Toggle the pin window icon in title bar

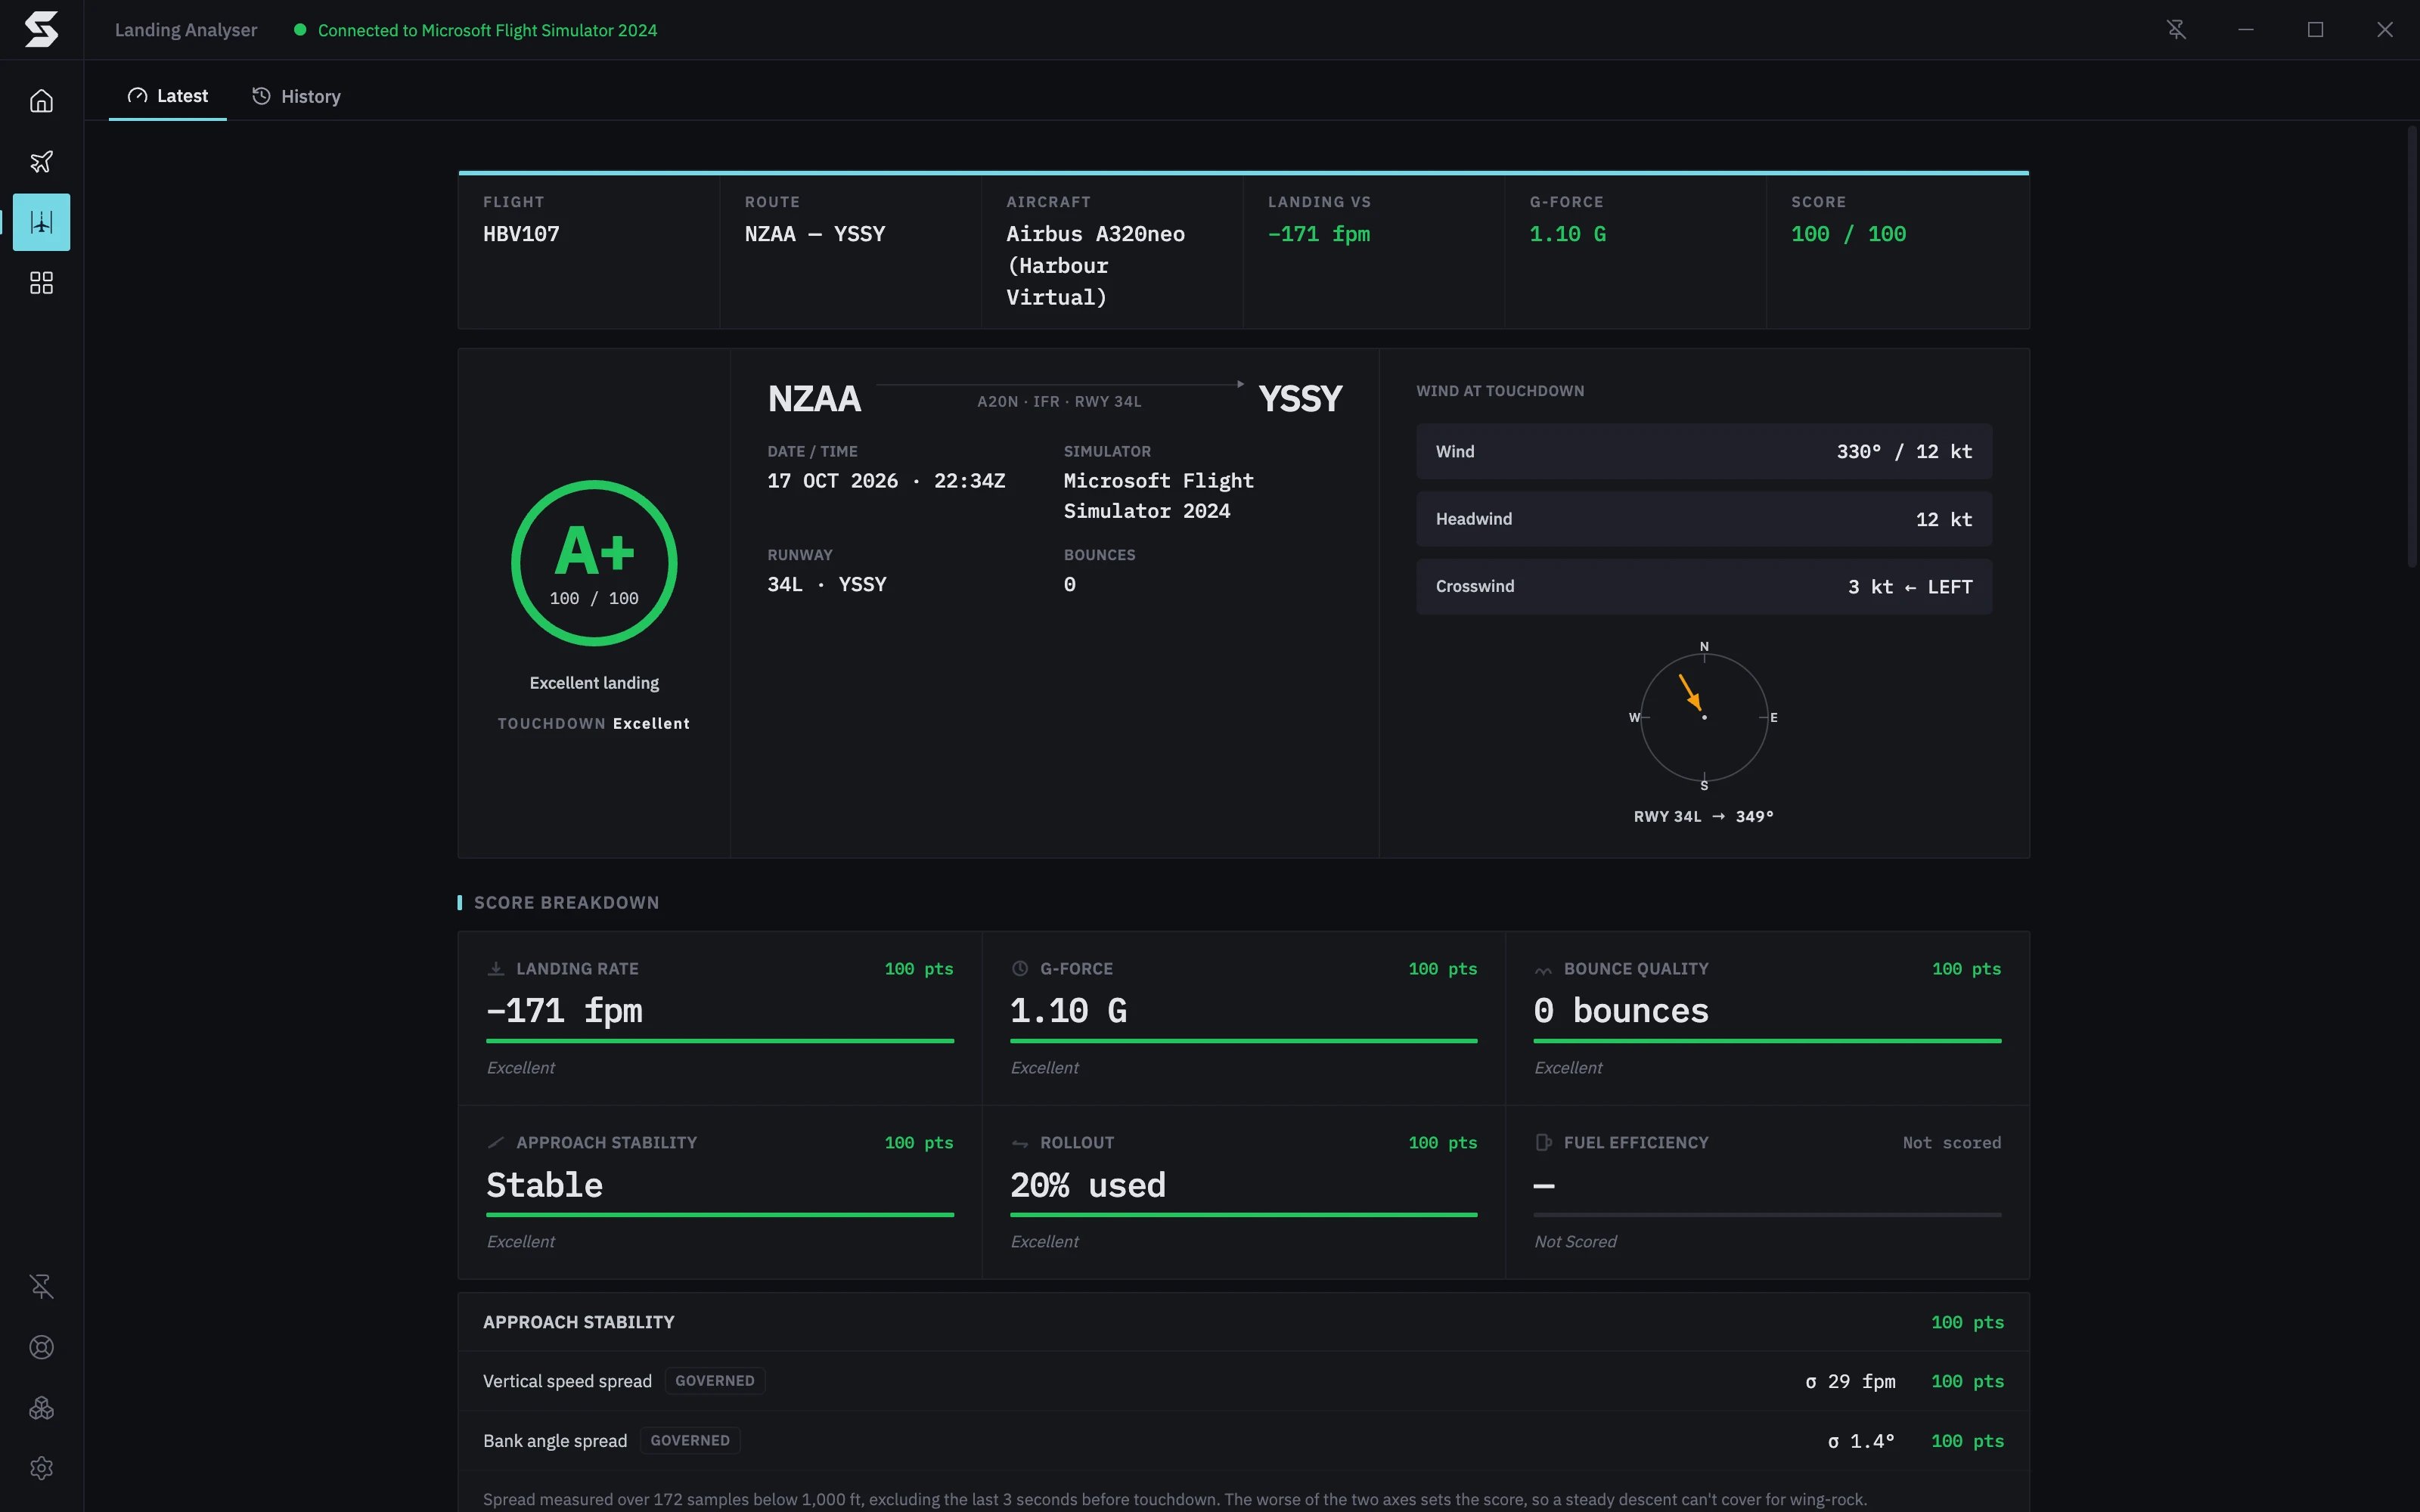pos(2176,30)
